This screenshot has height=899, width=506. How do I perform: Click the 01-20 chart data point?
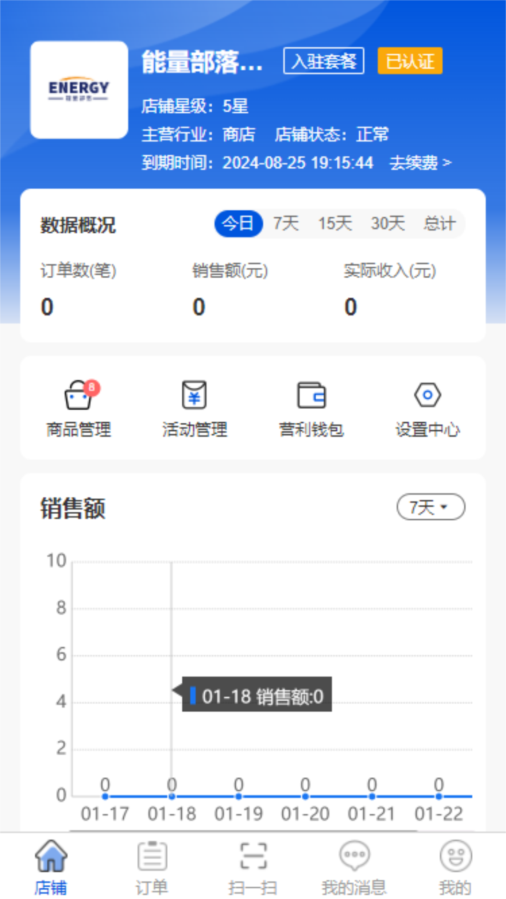305,796
